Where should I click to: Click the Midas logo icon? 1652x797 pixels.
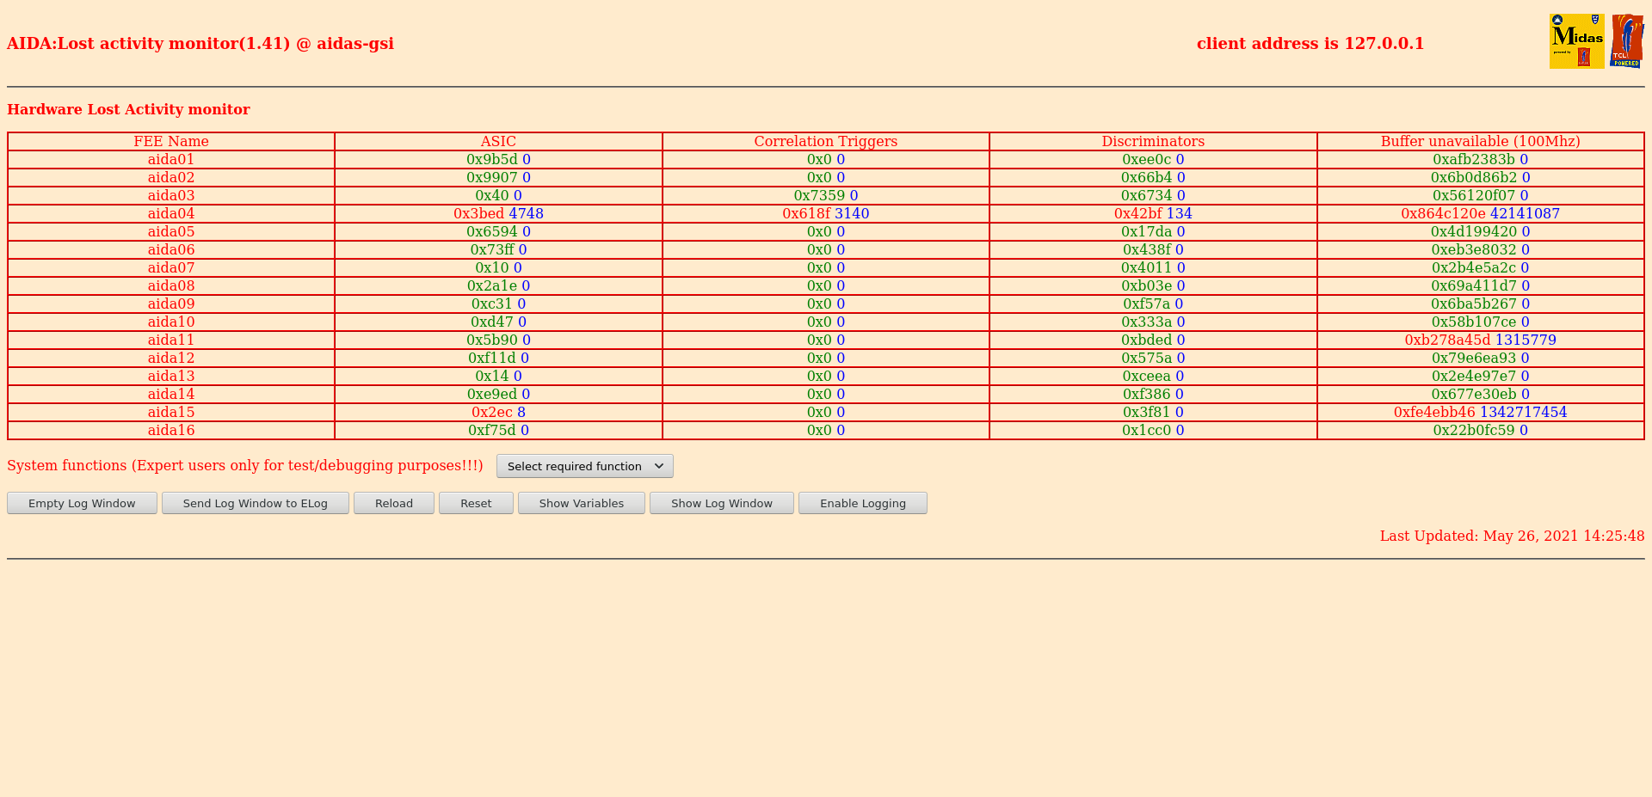click(1576, 40)
